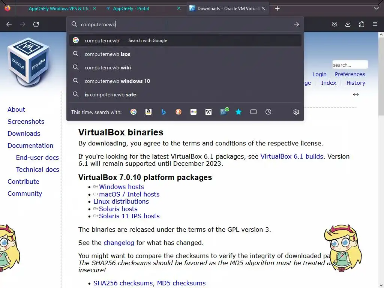
Task: Open the list all tabs dropdown
Action: click(376, 8)
